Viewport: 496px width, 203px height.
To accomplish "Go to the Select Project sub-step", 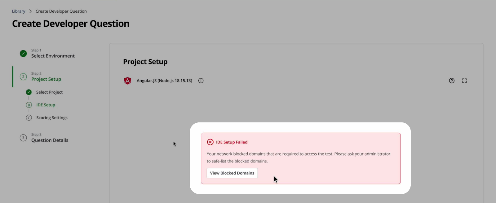I will (x=49, y=92).
